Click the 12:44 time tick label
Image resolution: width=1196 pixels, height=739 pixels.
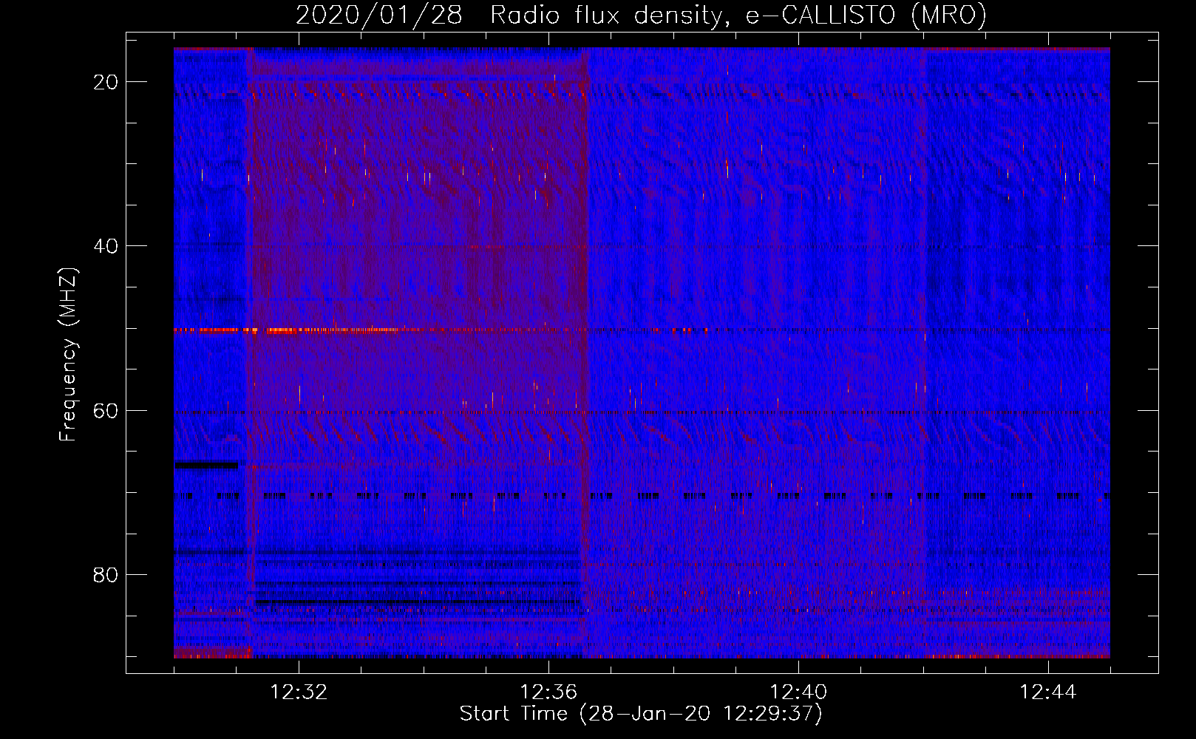click(1048, 692)
